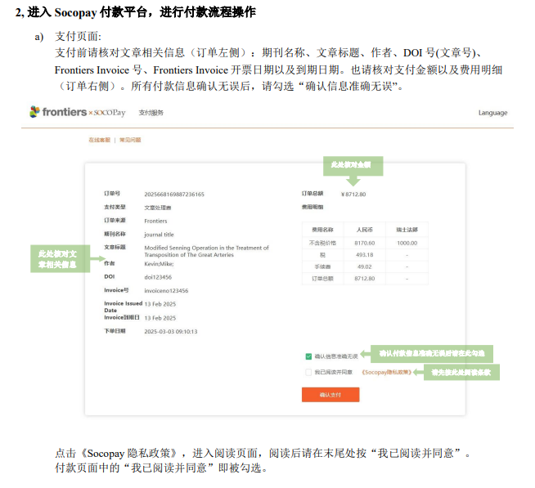Click the authors value Kevin;Mike;

(x=159, y=264)
